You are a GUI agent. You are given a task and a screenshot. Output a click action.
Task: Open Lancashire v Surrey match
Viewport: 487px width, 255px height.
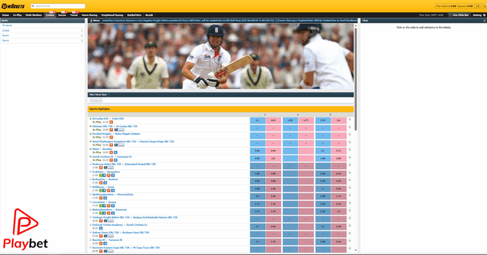tap(104, 202)
